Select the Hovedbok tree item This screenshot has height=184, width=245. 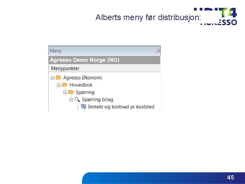click(x=81, y=85)
